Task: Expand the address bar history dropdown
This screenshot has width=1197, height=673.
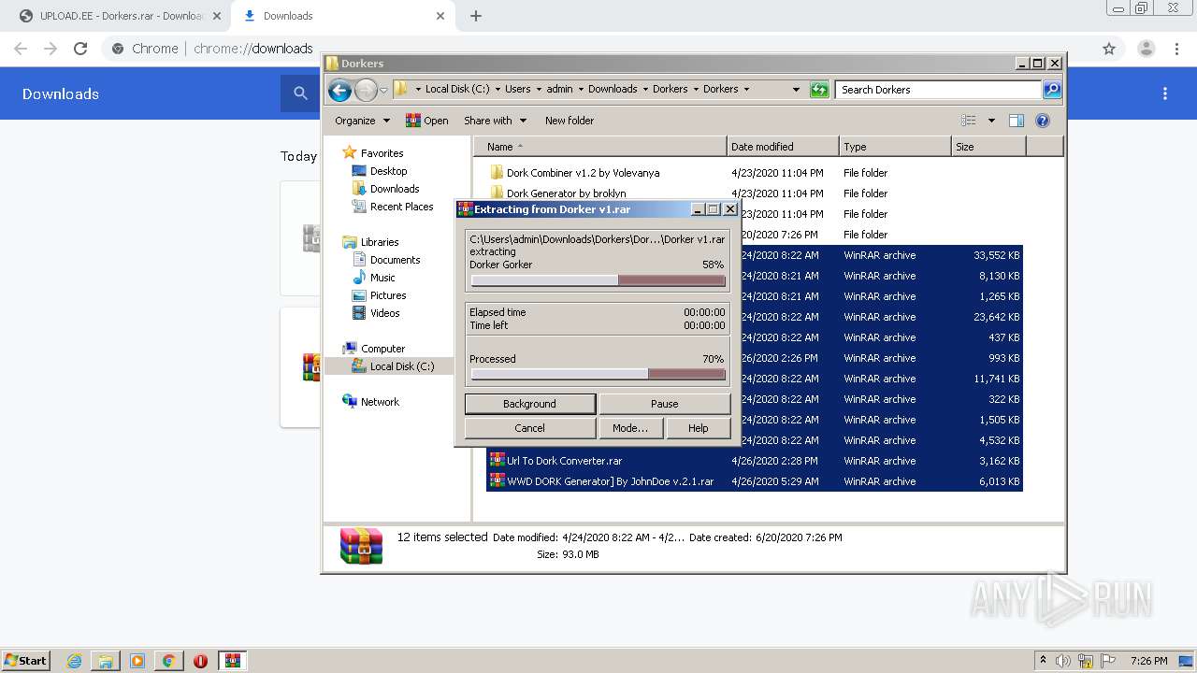Action: coord(796,90)
